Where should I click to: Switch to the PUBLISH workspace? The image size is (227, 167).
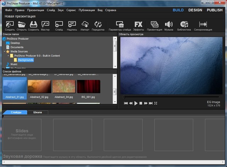[x=215, y=10]
